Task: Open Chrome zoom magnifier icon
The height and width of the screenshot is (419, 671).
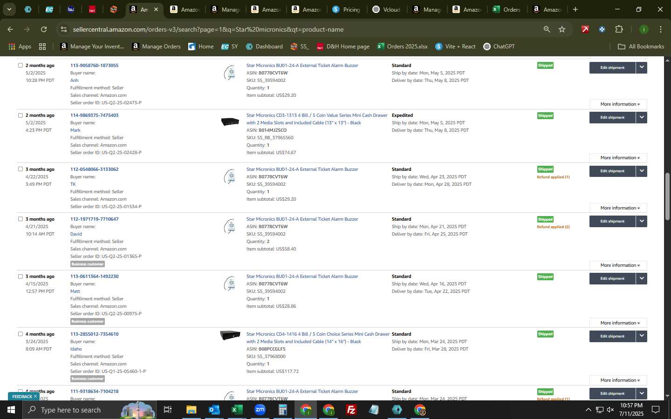Action: [547, 29]
